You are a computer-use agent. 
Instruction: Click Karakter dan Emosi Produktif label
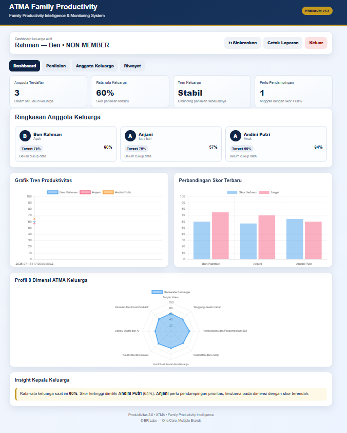coord(132,307)
